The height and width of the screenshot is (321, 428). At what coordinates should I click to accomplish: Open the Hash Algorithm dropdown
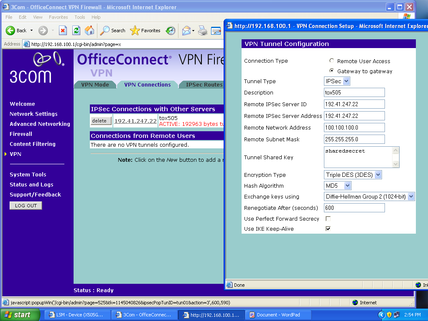(x=338, y=186)
